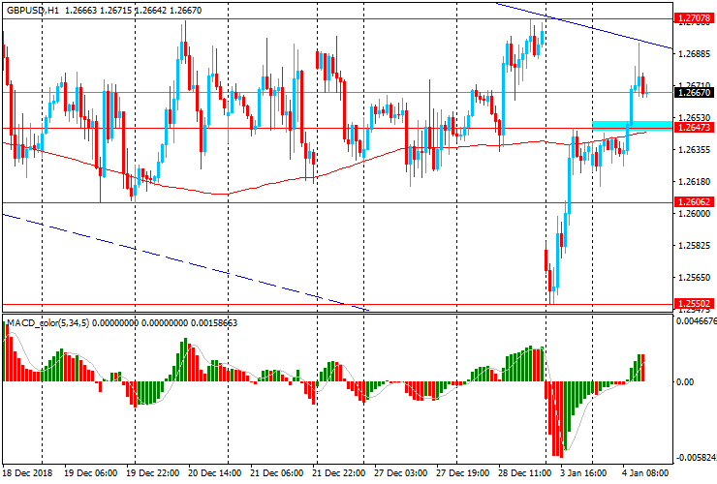Click the 4 Jan 08:00 time label

(x=645, y=474)
